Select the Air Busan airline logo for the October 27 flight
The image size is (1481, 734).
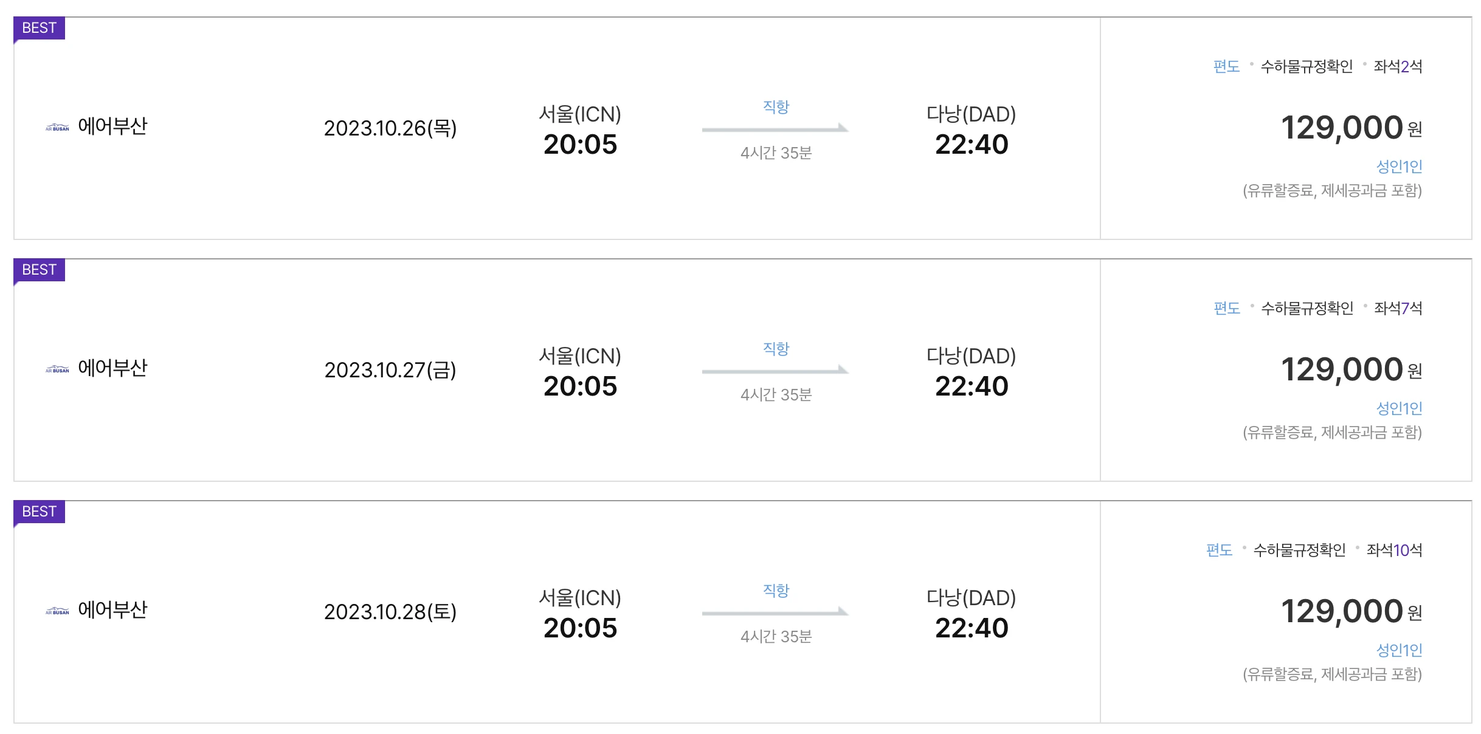click(58, 368)
